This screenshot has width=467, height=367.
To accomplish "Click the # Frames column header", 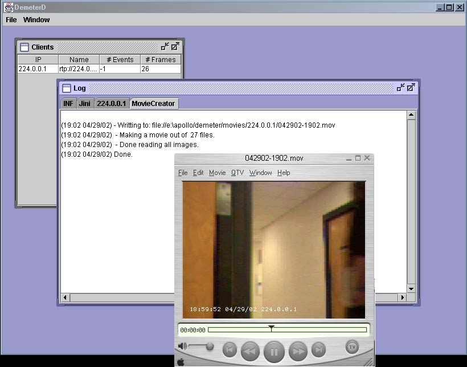I will [161, 60].
